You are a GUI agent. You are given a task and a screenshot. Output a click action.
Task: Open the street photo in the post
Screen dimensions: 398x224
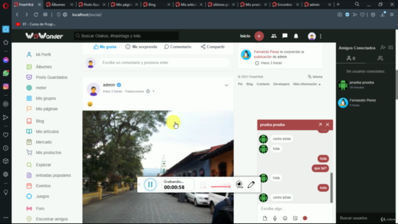pos(158,167)
